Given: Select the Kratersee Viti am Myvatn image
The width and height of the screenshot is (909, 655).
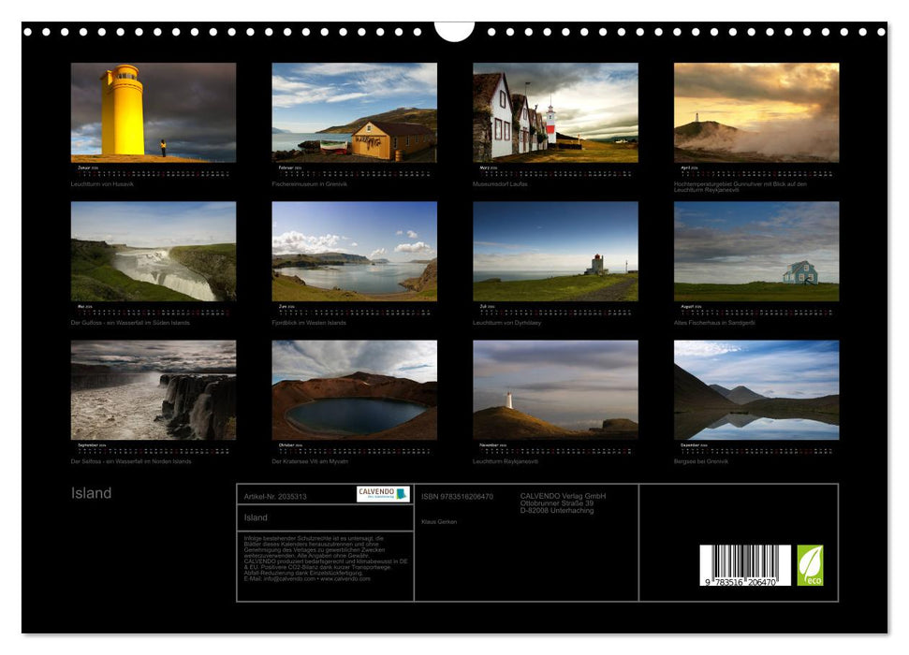Looking at the screenshot, I should coord(354,389).
